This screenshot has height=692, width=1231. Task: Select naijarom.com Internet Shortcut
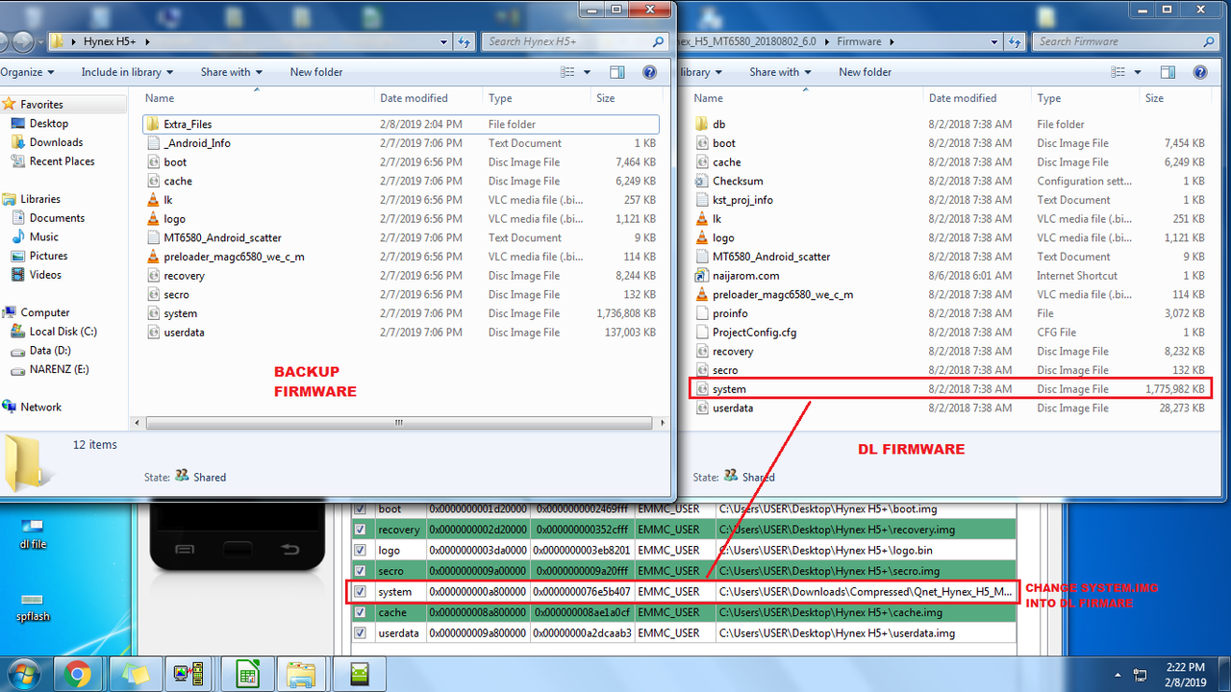(745, 276)
